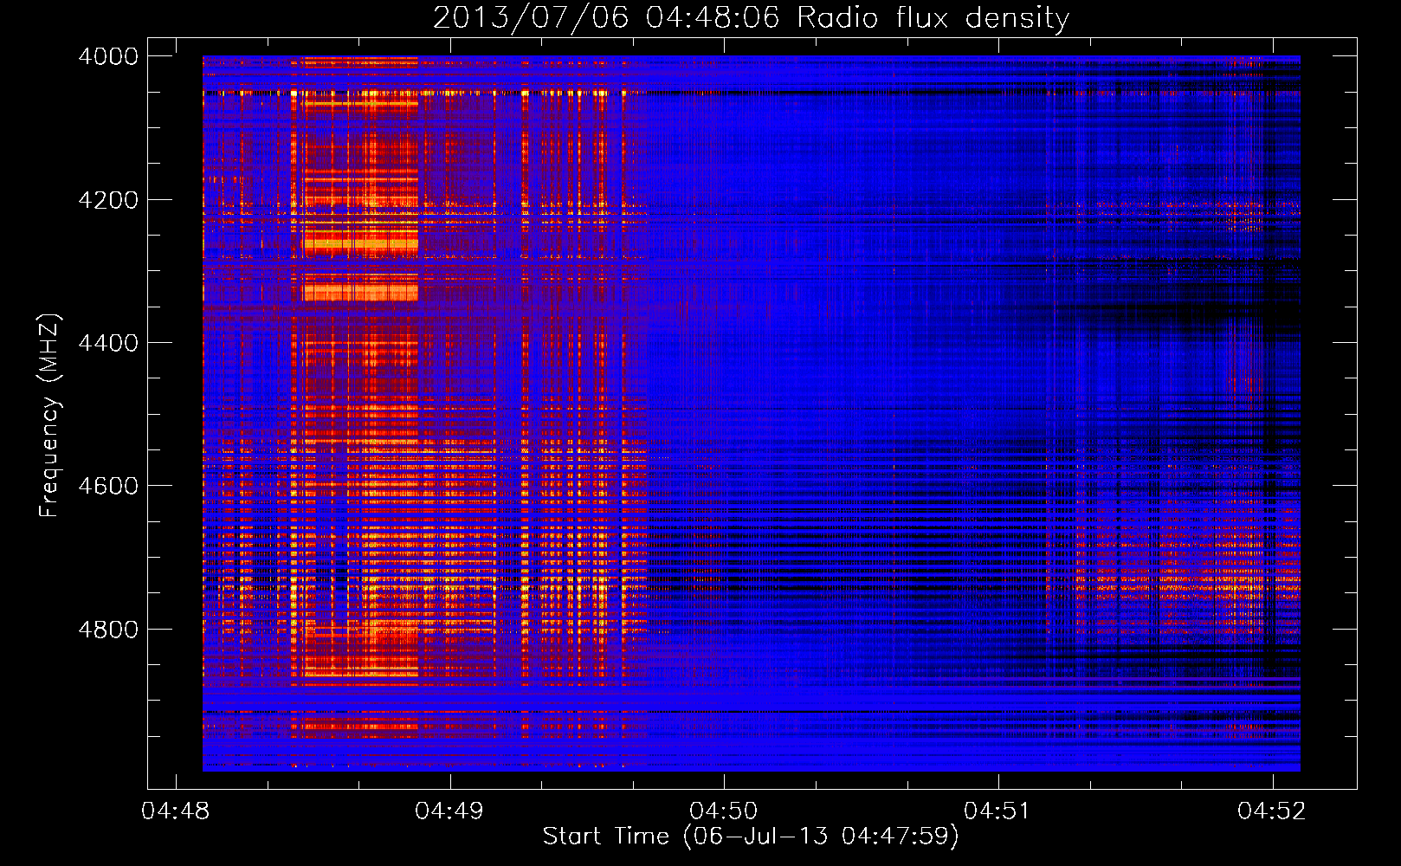Click the 04:49 time axis label
The width and height of the screenshot is (1401, 866).
click(449, 811)
